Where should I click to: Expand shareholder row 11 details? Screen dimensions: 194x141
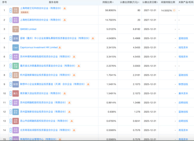[10, 103]
